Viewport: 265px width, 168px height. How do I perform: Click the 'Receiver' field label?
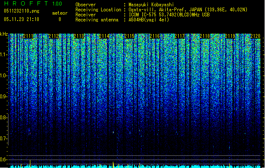pyautogui.click(x=86, y=15)
